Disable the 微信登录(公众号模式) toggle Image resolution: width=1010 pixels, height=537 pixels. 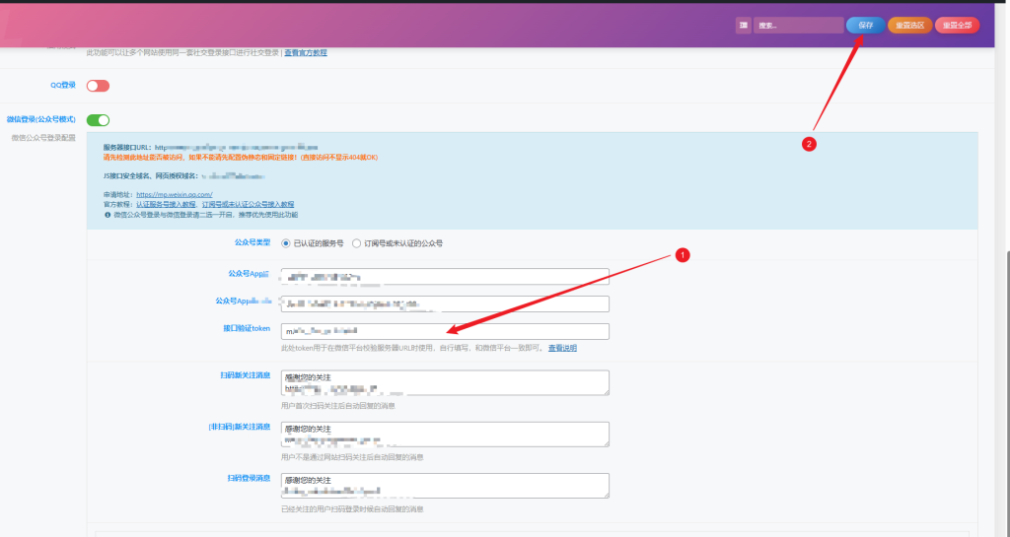coord(98,120)
